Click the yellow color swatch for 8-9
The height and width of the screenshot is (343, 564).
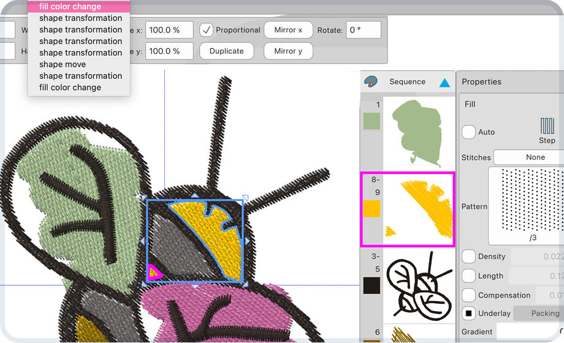pyautogui.click(x=372, y=209)
